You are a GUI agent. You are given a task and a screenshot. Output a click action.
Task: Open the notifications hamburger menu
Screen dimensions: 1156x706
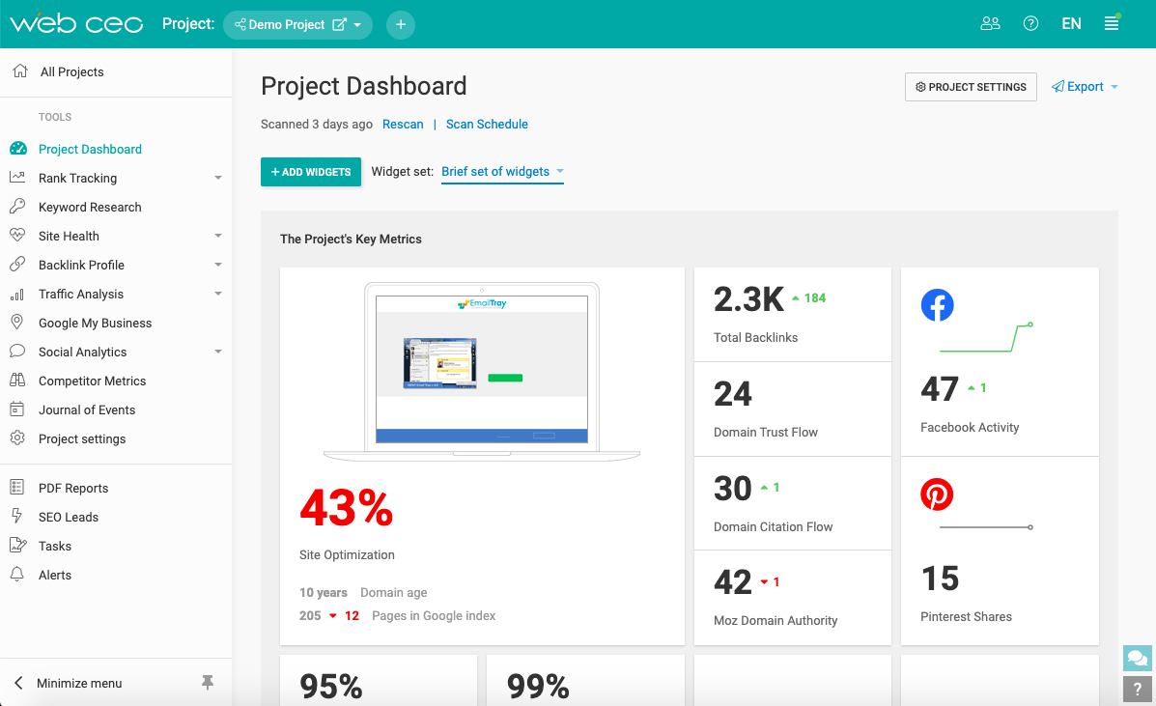point(1112,23)
